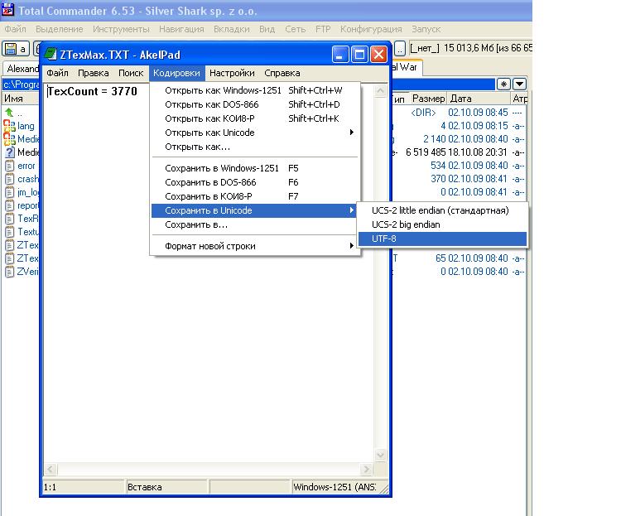
Task: Click the drive 'a' floppy icon button
Action: (x=16, y=49)
